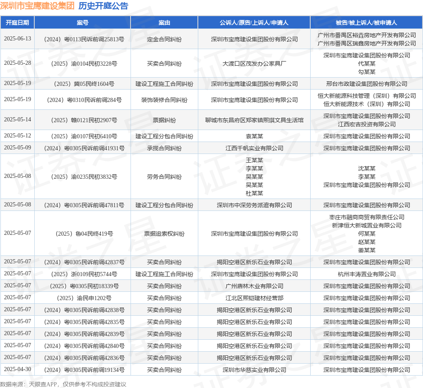Select case number (2025)渝0104民初3228号
The image size is (423, 388).
click(x=84, y=64)
